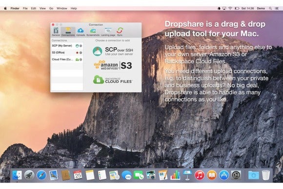
Task: Select the SCP (My Server) connection
Action: pyautogui.click(x=67, y=46)
